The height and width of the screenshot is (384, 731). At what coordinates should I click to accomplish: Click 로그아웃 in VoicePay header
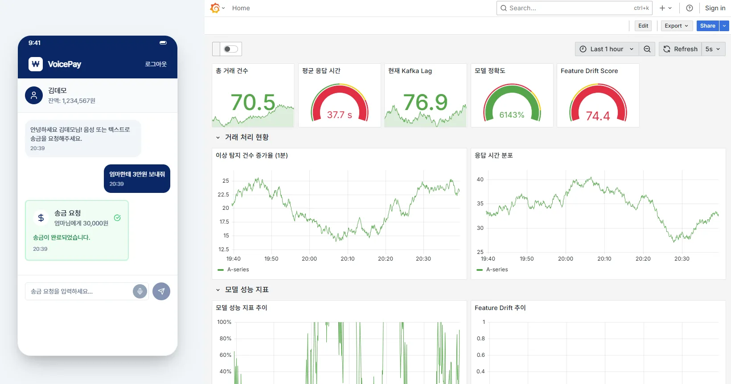coord(156,64)
